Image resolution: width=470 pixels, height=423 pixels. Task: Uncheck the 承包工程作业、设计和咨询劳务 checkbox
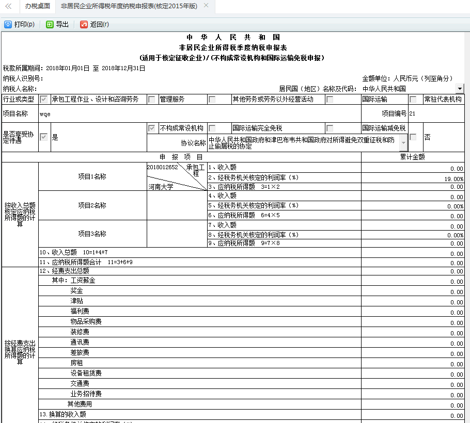click(45, 99)
